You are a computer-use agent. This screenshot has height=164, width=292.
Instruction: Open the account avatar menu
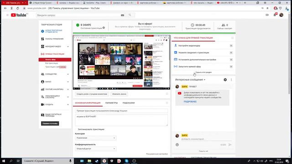click(282, 15)
